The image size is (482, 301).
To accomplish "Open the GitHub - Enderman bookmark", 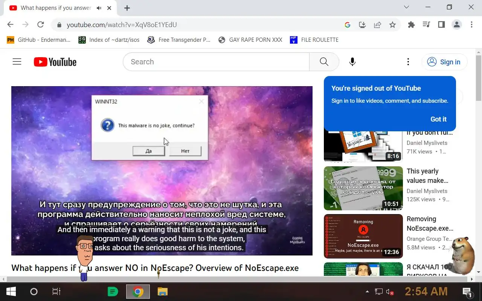I will point(39,40).
